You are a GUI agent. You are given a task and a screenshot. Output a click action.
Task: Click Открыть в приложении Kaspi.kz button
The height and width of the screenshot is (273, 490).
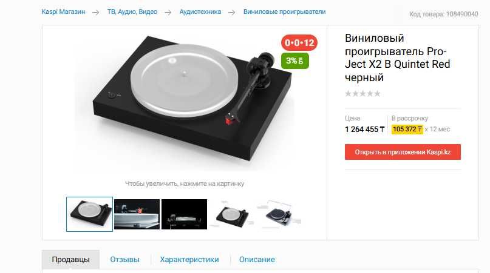click(x=403, y=152)
